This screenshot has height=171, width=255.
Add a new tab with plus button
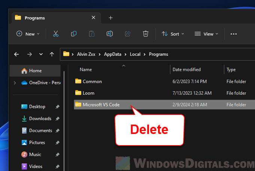(110, 18)
